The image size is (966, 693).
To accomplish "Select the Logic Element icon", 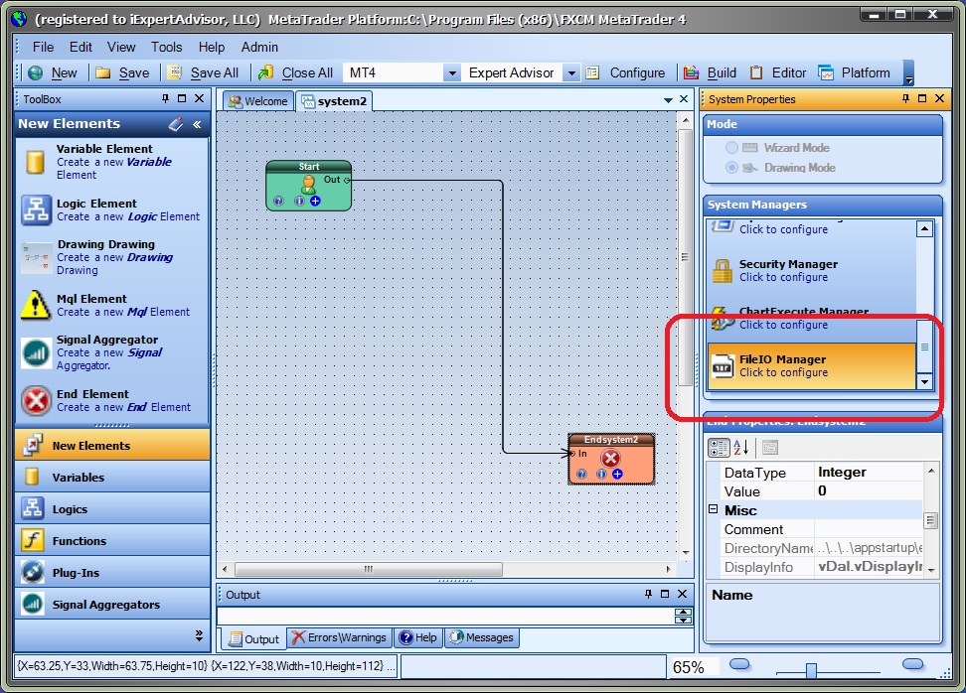I will click(36, 209).
